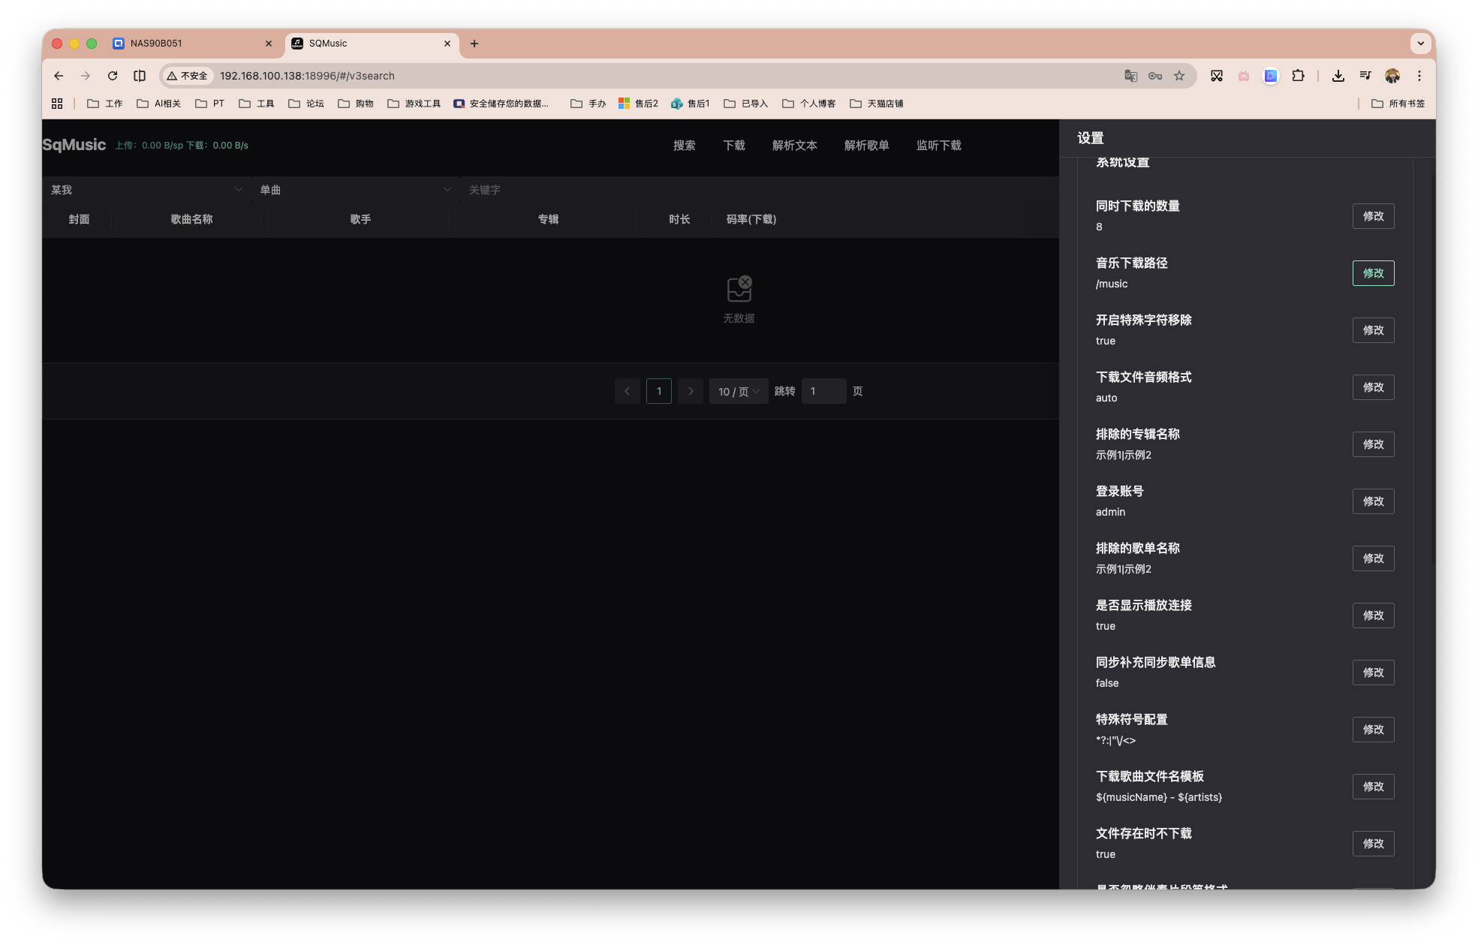Reload the page with the refresh icon
This screenshot has height=945, width=1478.
[112, 76]
